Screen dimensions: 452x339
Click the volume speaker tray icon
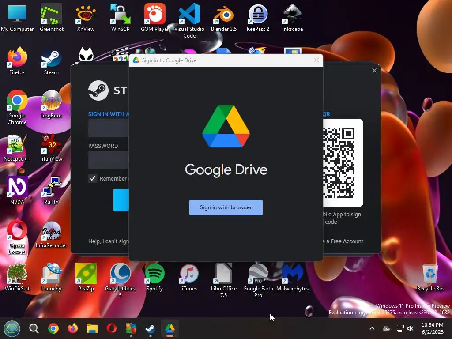411,328
